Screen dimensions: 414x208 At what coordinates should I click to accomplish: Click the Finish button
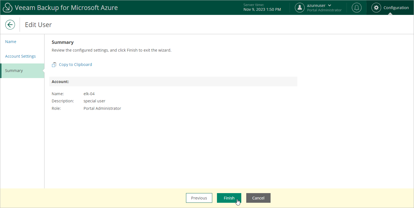(229, 198)
